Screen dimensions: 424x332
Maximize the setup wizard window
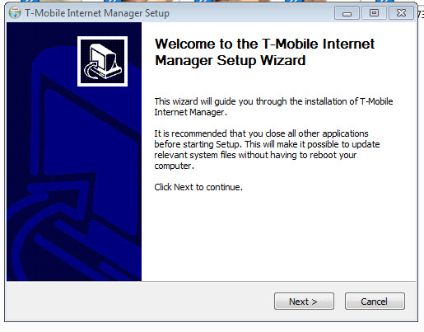(x=374, y=13)
